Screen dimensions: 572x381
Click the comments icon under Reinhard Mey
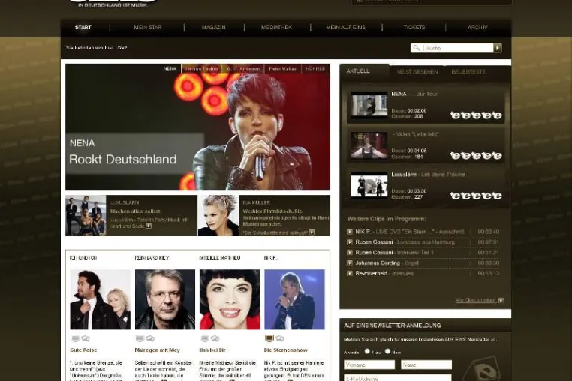click(x=150, y=338)
